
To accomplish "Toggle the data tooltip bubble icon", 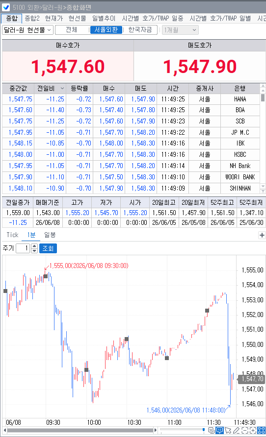I will 220,430.
